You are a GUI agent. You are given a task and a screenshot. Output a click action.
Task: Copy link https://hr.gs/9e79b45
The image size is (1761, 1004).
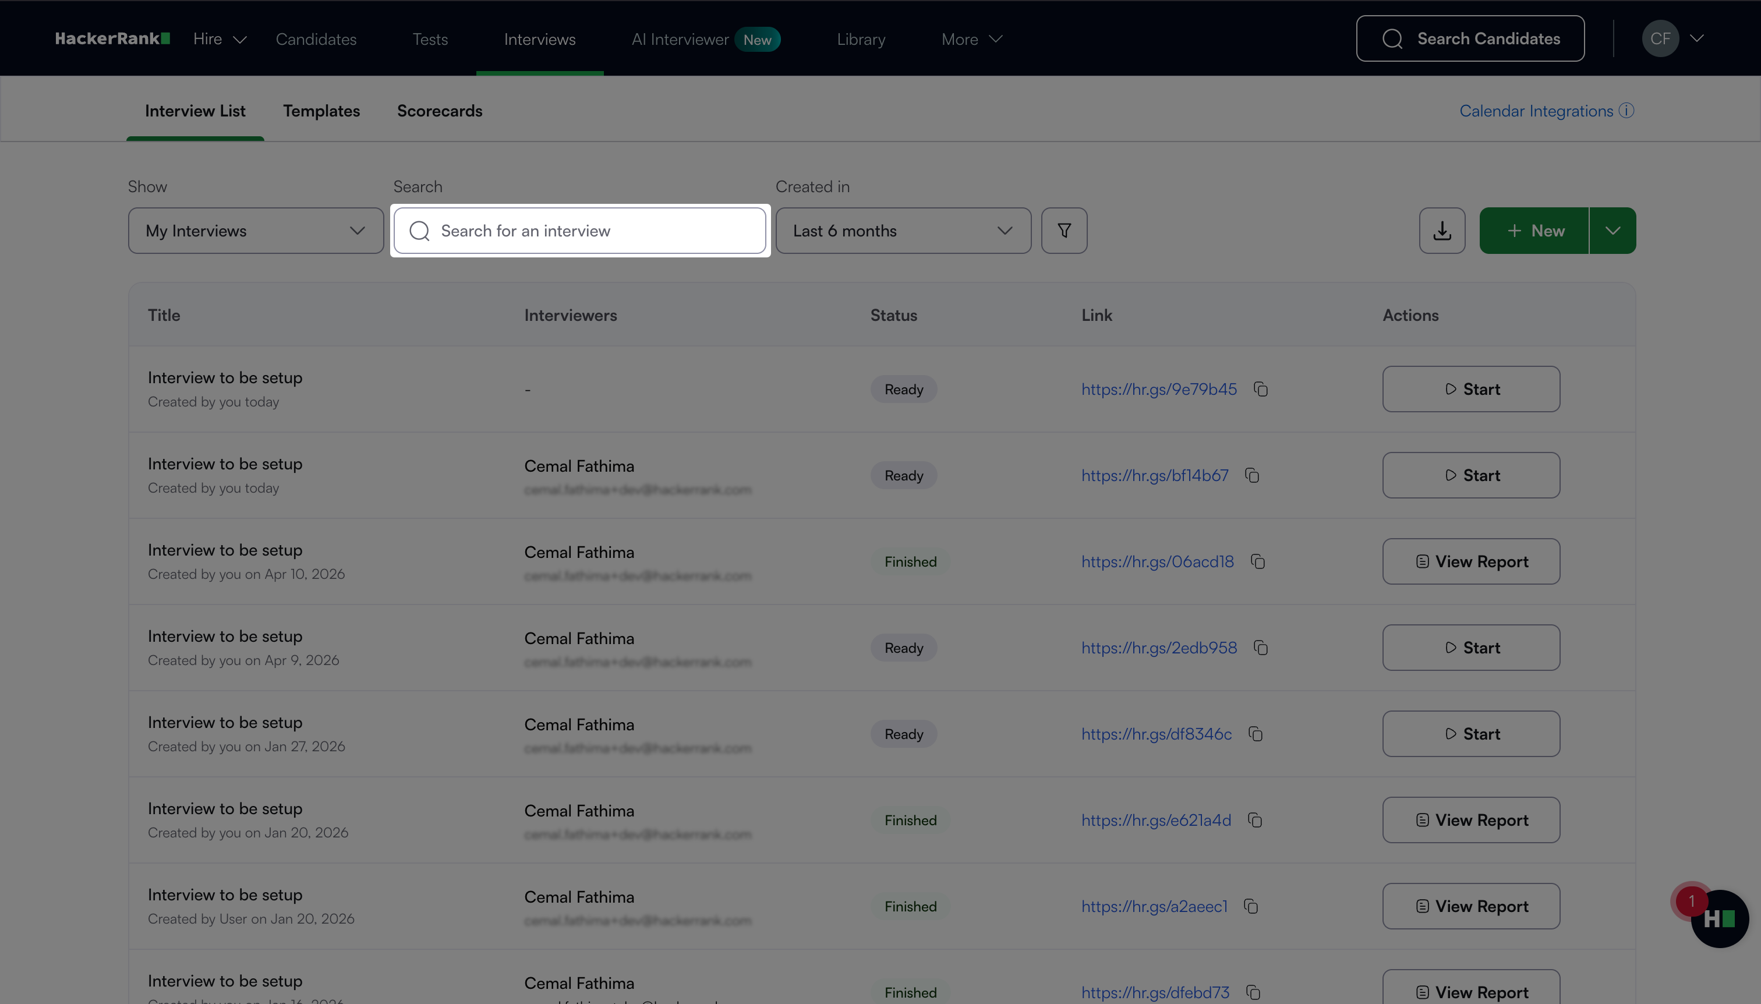[x=1260, y=390]
